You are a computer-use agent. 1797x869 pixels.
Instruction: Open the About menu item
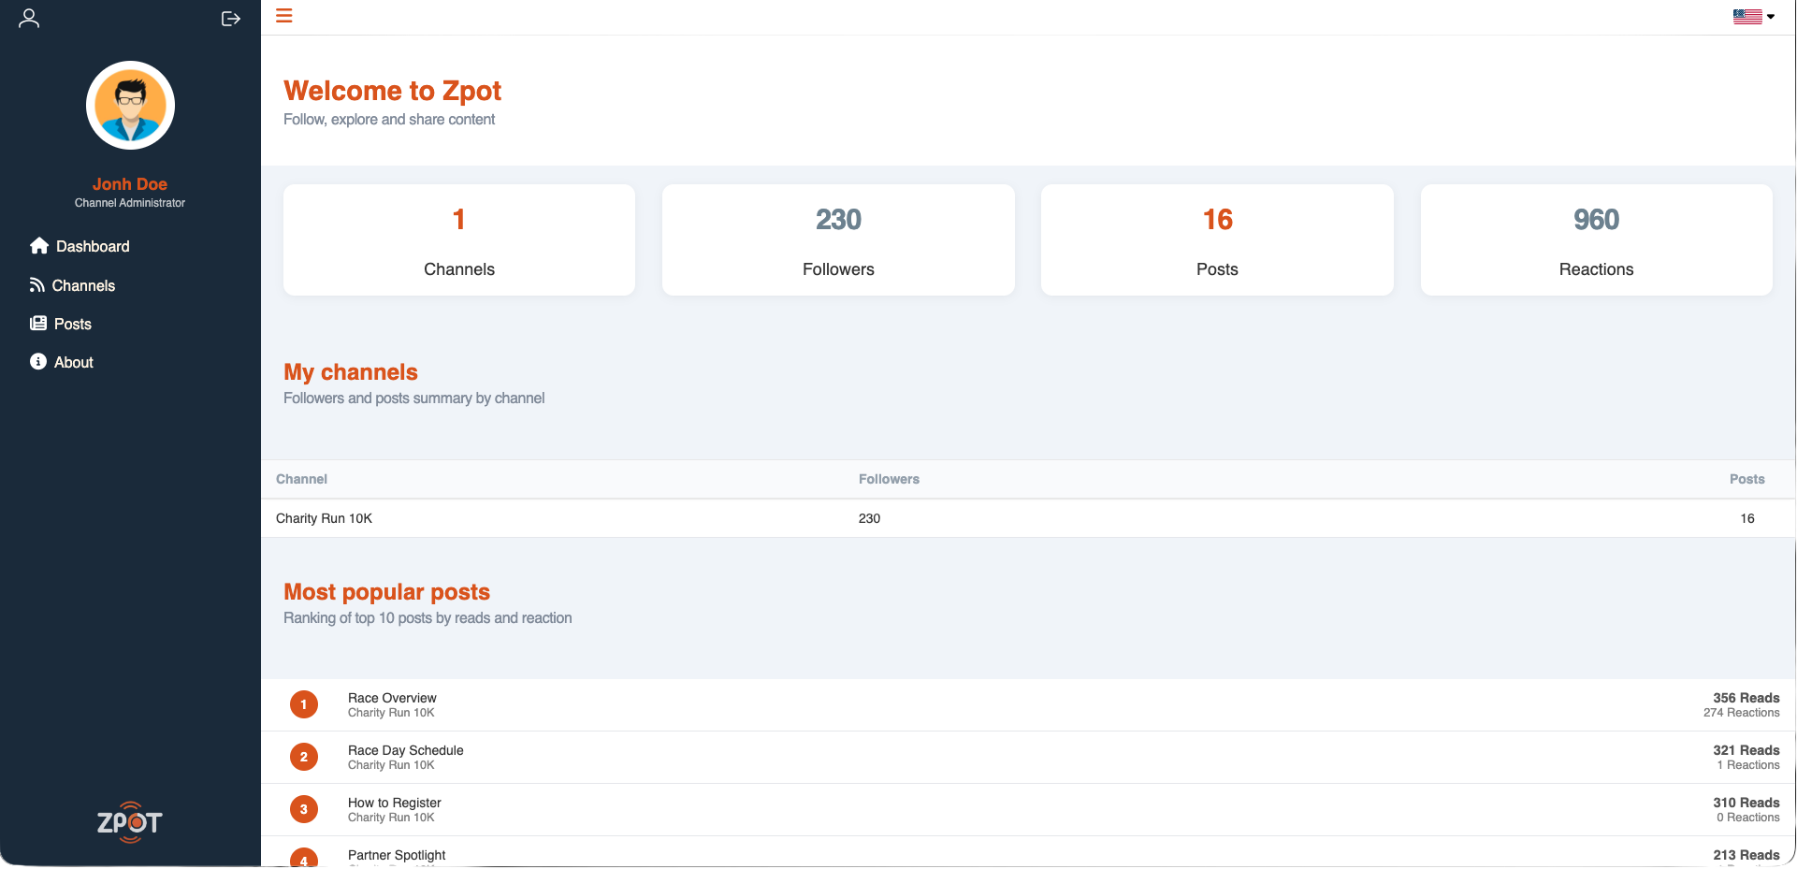click(74, 363)
